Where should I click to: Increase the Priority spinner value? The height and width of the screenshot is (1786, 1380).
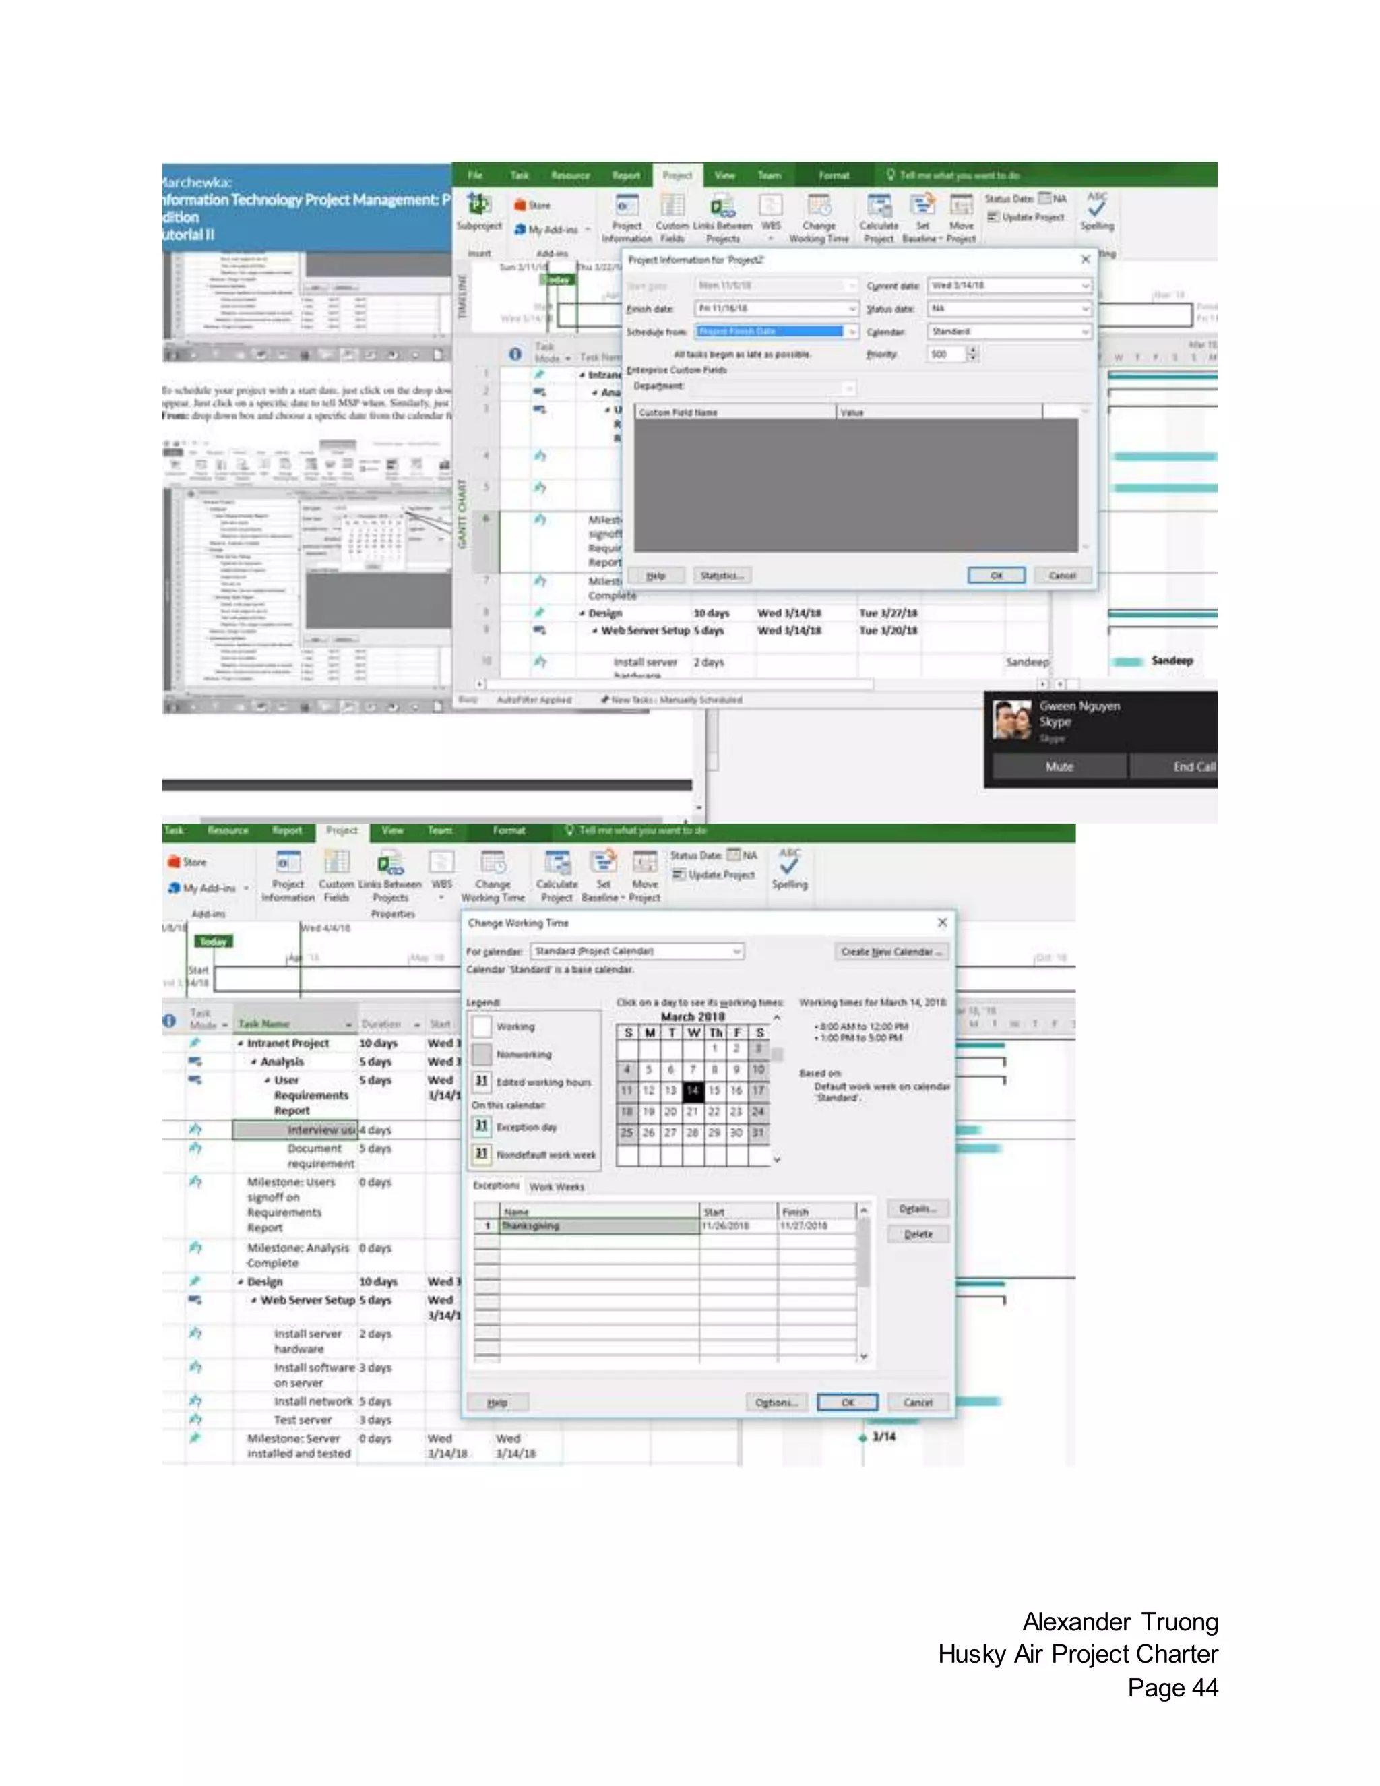pos(973,351)
